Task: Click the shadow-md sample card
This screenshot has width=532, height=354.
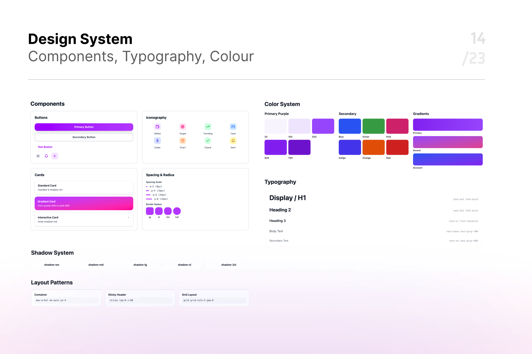Action: point(96,265)
